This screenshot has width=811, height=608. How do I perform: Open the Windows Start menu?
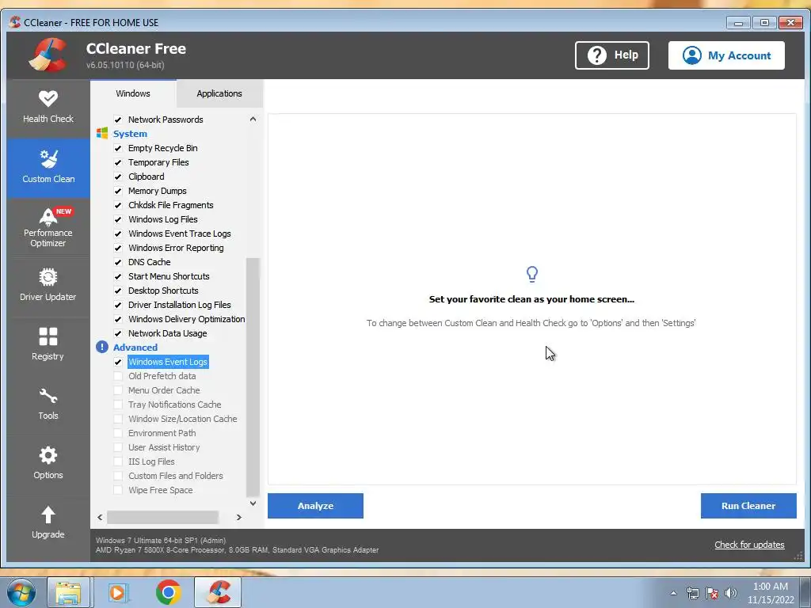coord(21,592)
